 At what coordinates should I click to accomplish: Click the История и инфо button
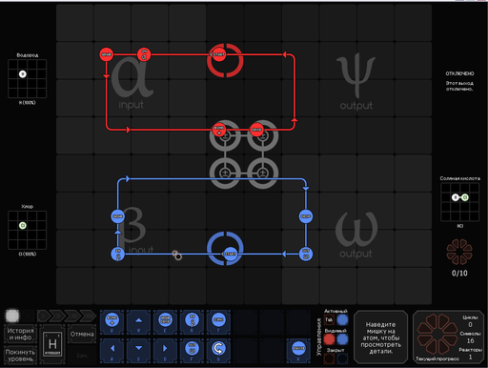click(20, 334)
